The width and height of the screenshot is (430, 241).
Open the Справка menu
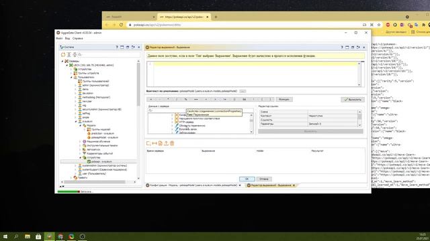click(x=78, y=39)
